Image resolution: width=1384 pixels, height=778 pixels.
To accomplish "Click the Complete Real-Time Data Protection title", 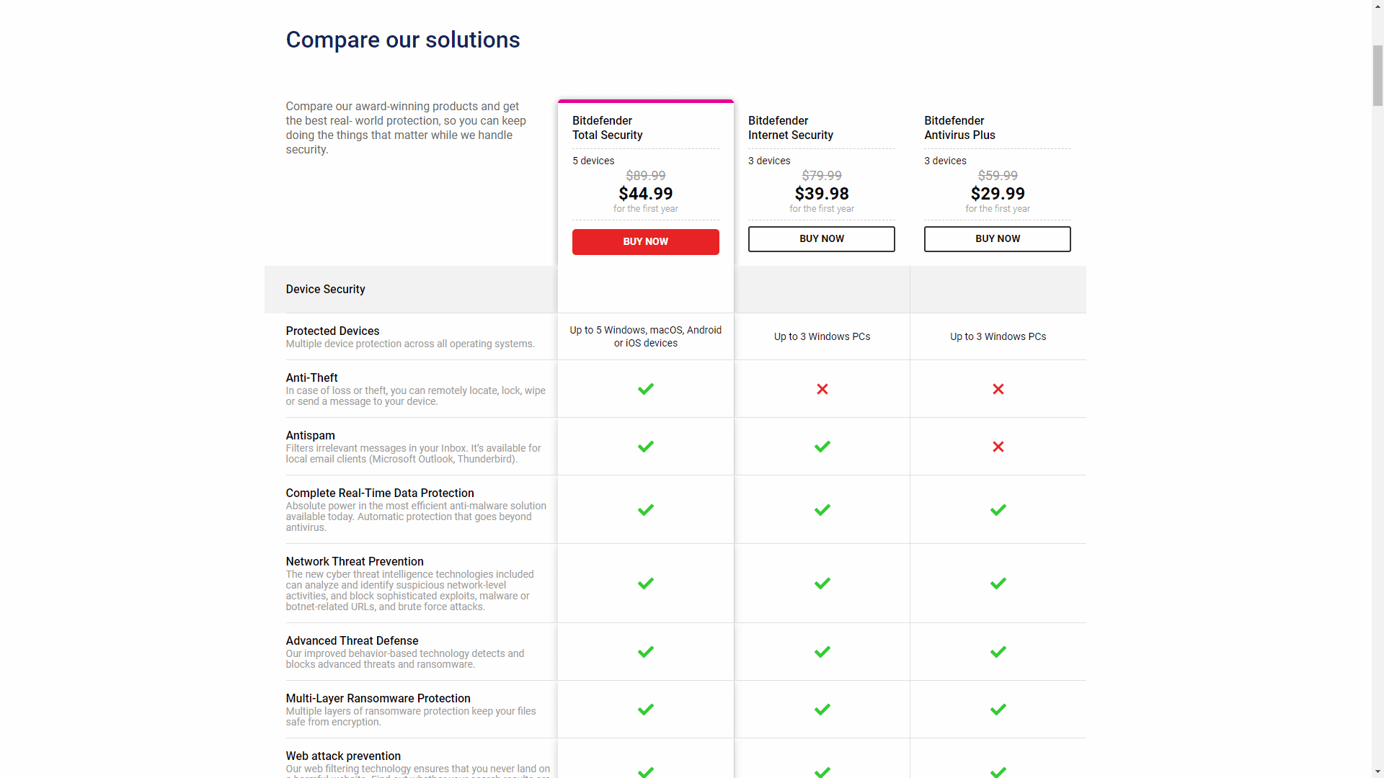I will tap(380, 493).
